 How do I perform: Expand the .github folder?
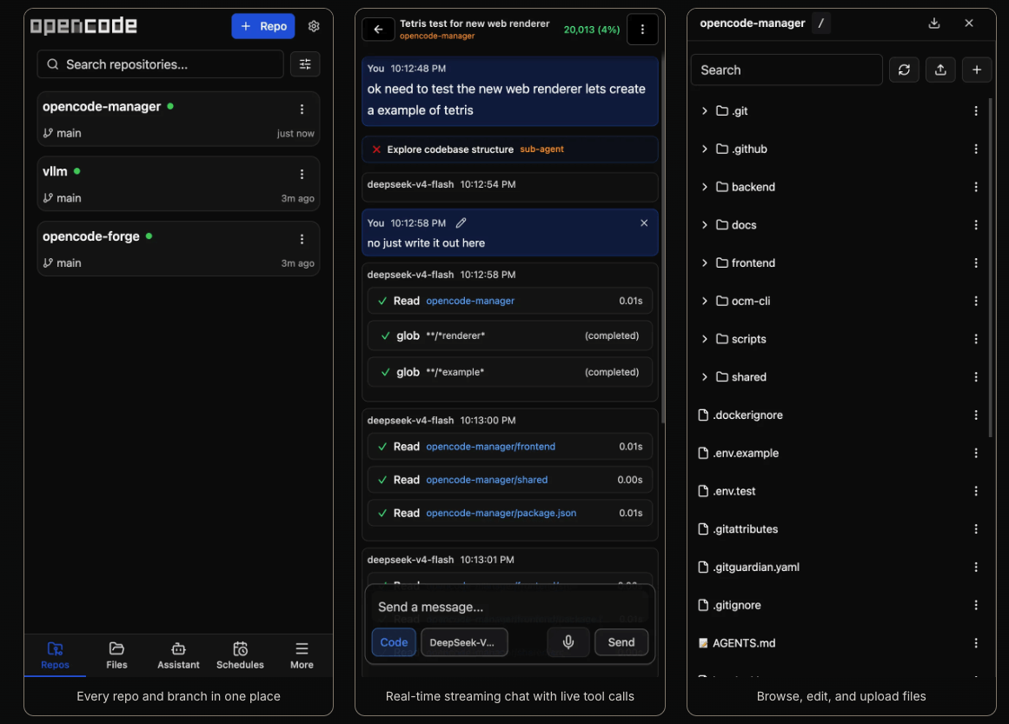(705, 149)
